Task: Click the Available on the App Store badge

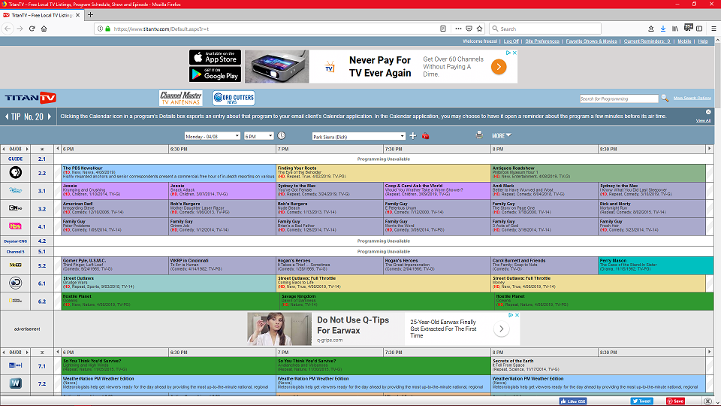Action: [x=215, y=58]
